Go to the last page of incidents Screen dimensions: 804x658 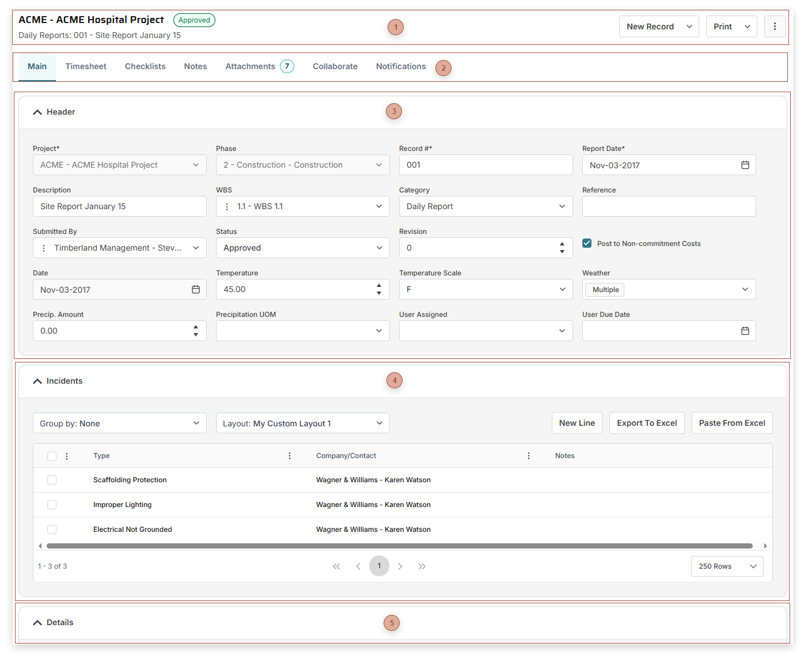[422, 566]
